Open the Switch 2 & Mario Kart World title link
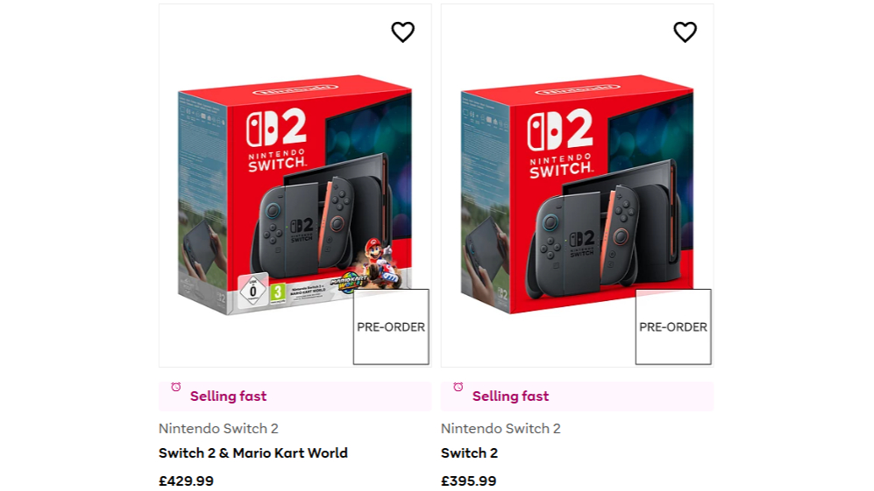The image size is (874, 491). pyautogui.click(x=253, y=453)
